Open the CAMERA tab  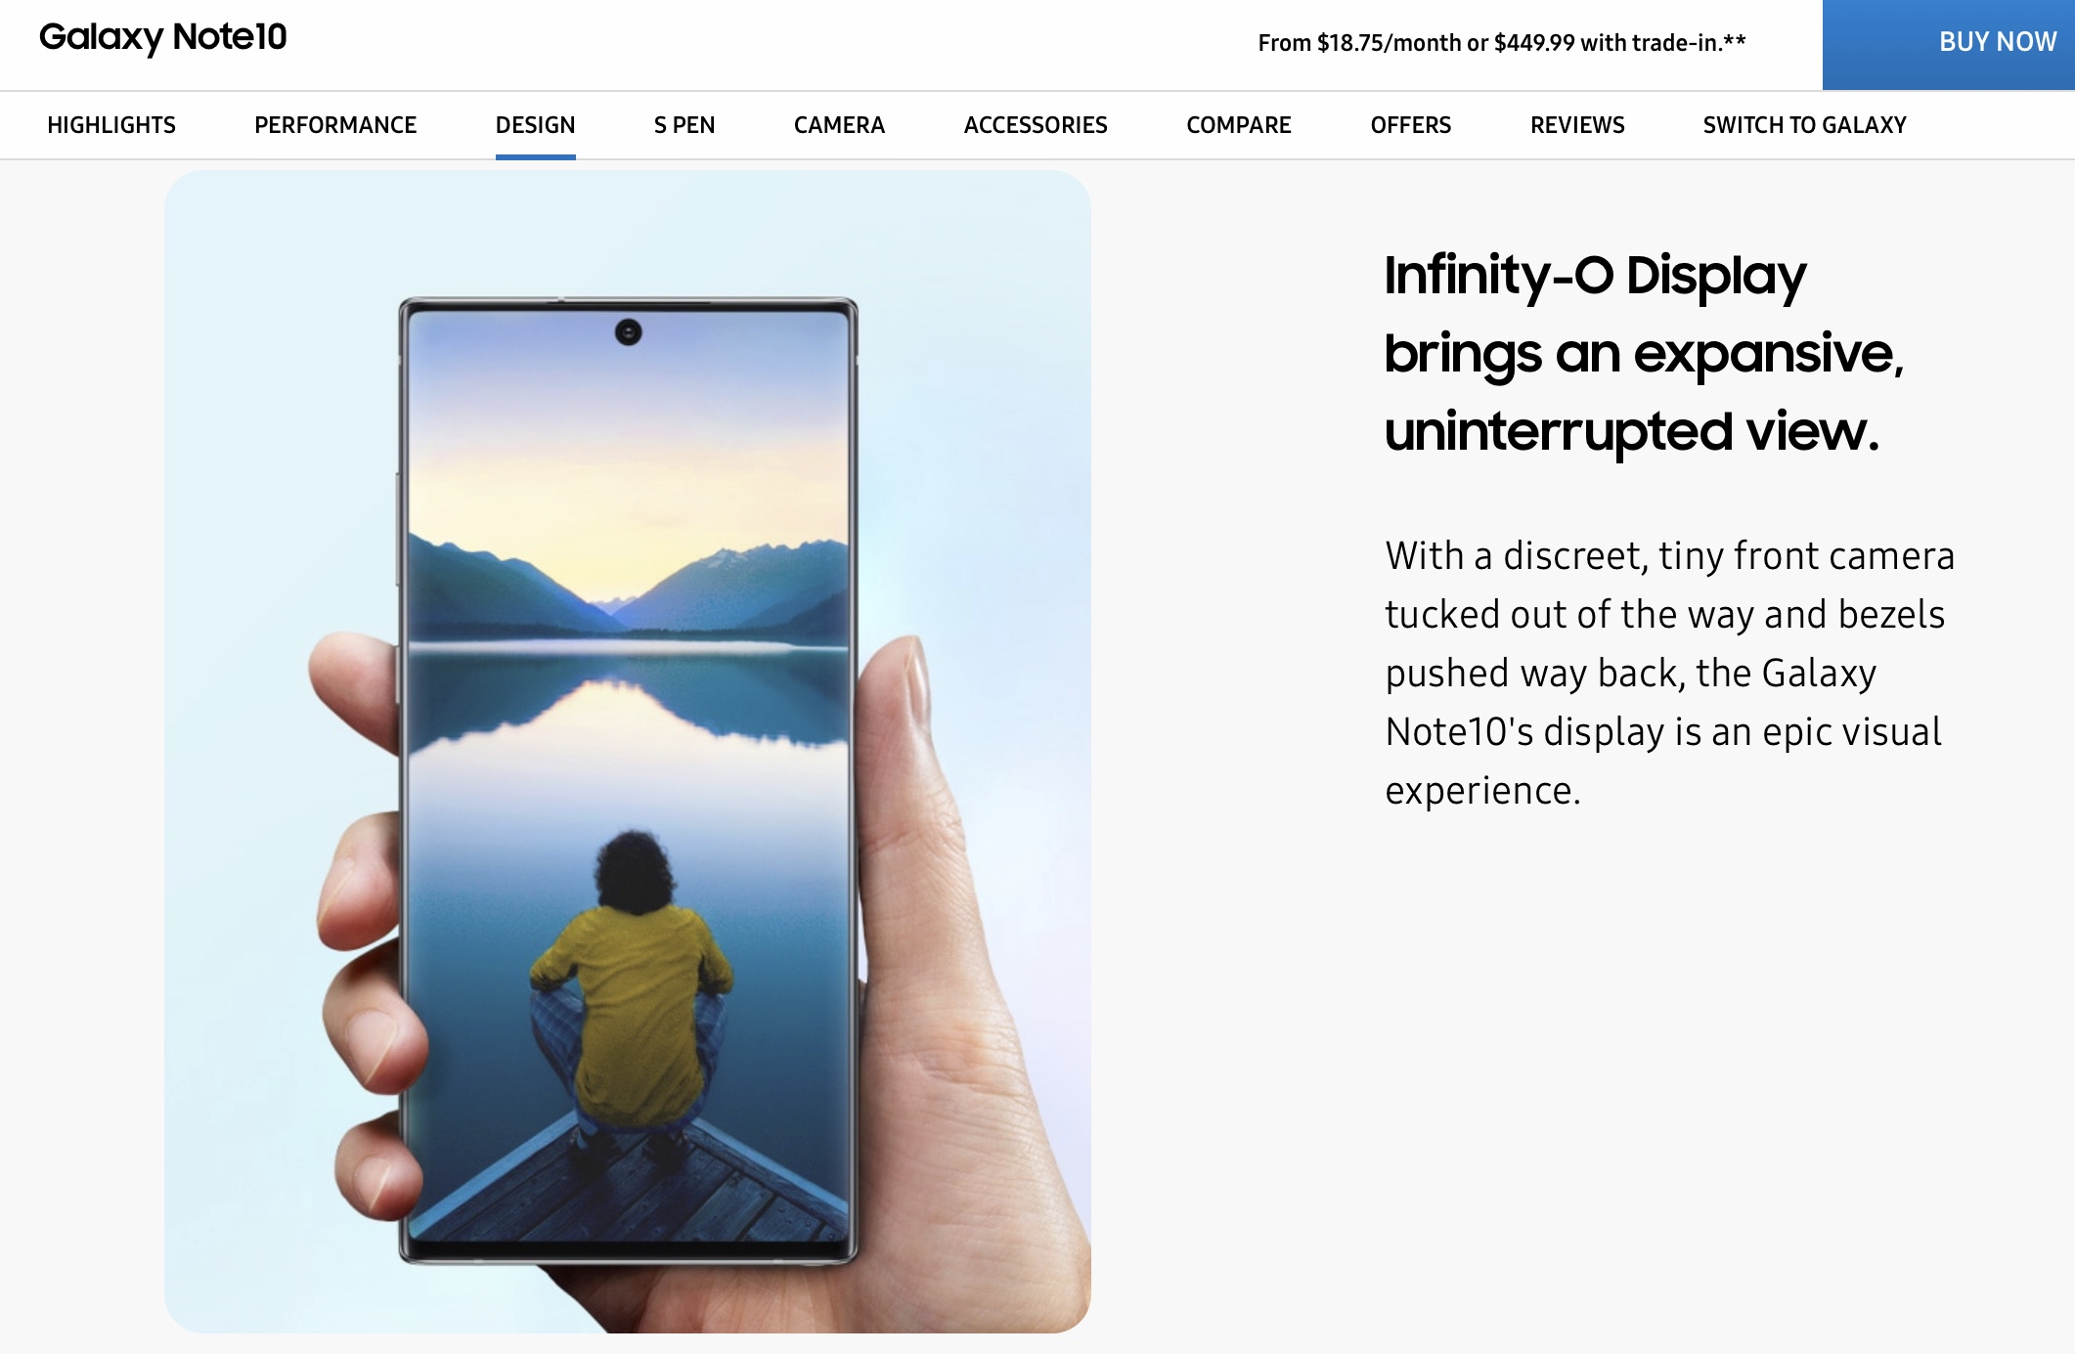click(x=839, y=125)
